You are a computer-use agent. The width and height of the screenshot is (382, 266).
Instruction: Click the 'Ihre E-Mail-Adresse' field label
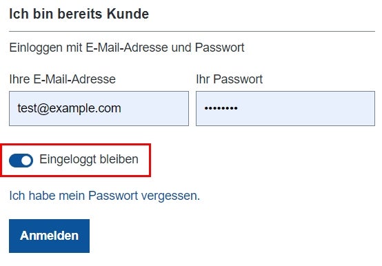62,79
